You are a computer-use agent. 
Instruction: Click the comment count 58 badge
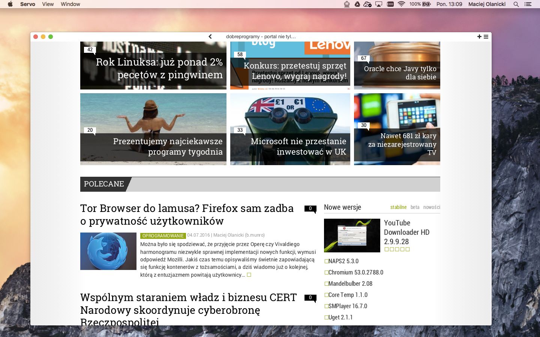coord(240,55)
